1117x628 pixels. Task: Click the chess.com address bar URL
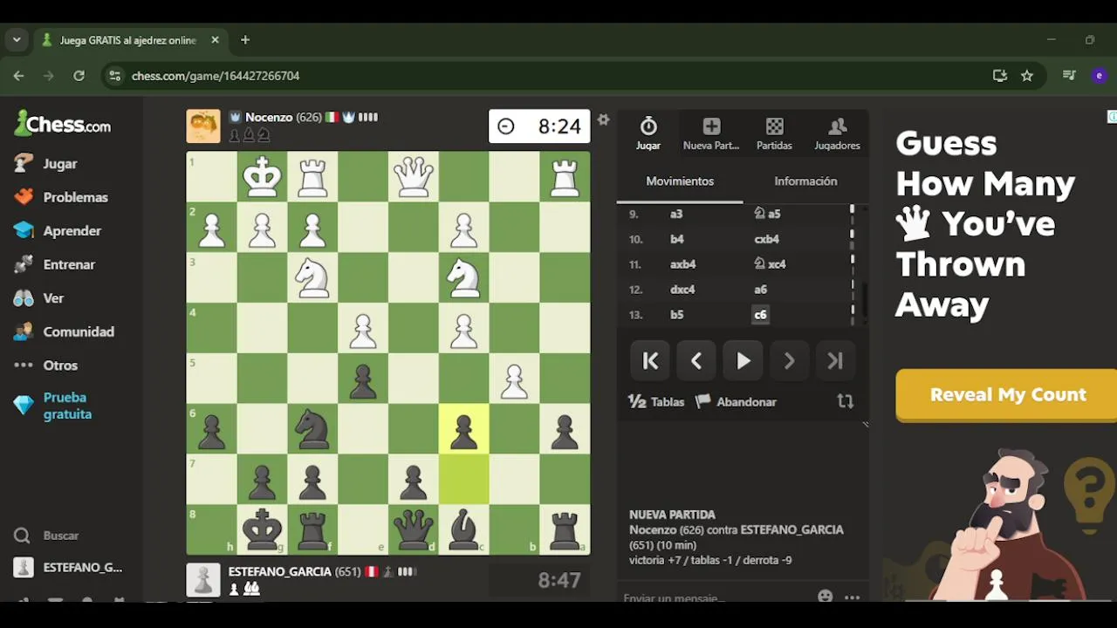point(216,76)
